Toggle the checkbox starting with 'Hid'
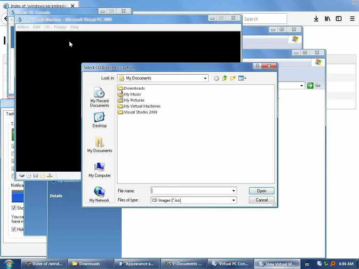The height and width of the screenshot is (269, 359). click(14, 229)
